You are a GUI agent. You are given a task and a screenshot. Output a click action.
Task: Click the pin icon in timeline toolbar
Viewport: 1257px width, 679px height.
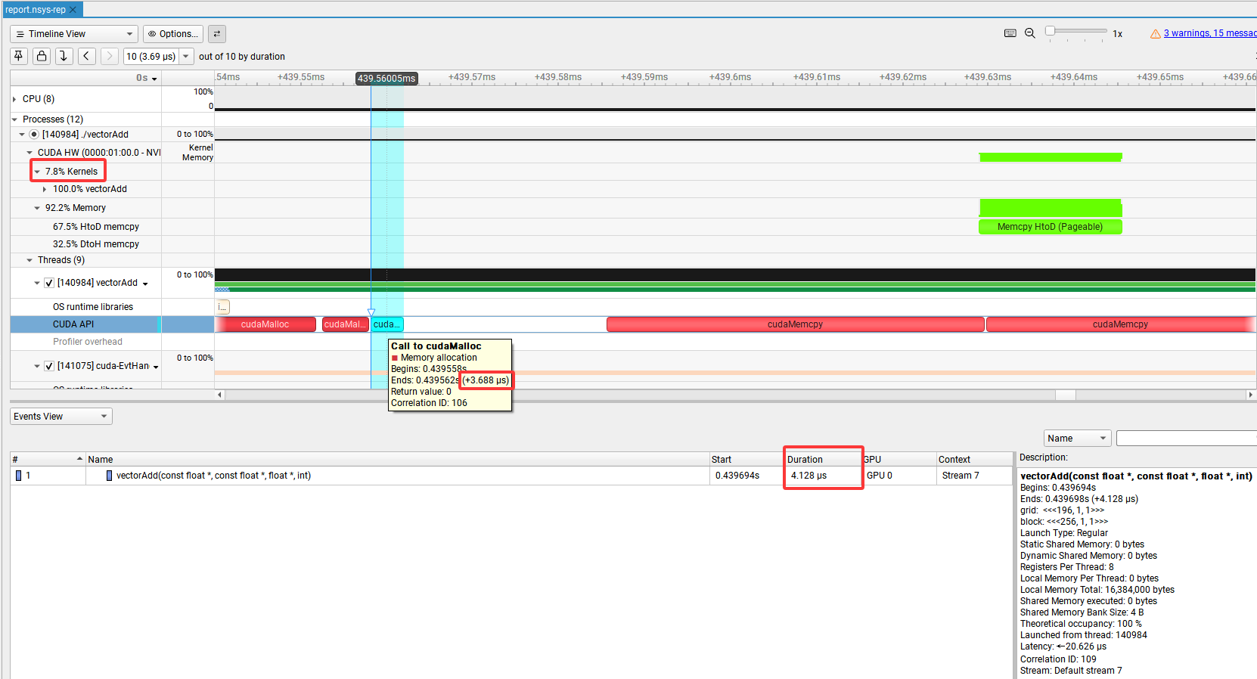(19, 56)
